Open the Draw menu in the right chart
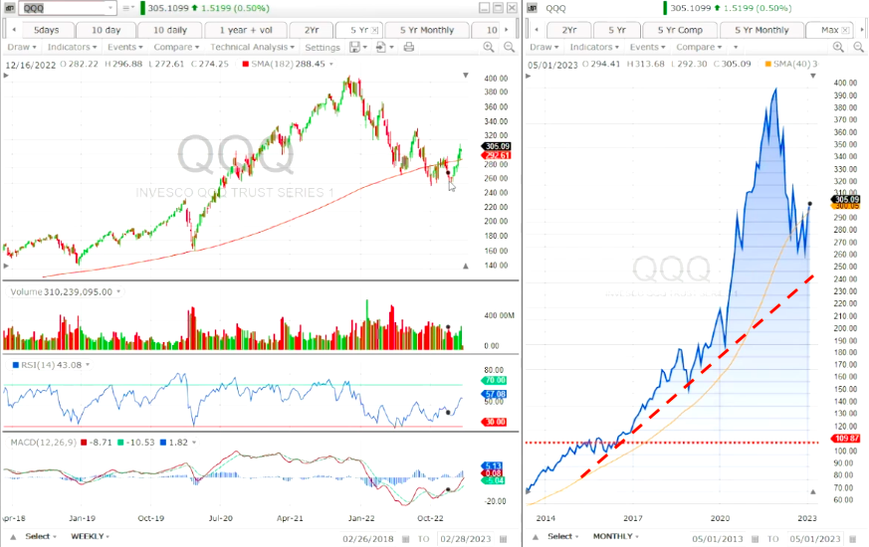This screenshot has height=547, width=869. (544, 47)
